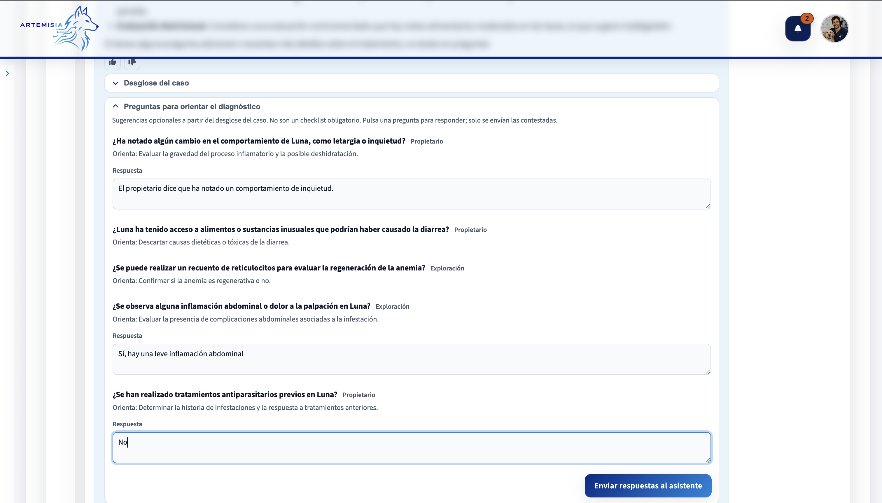Click Enviar respuestas al asistente

(648, 486)
